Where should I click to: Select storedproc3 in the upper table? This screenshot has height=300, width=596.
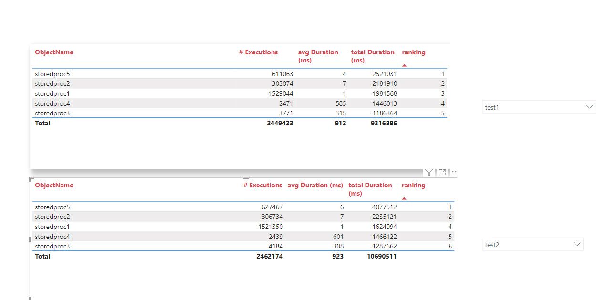click(52, 113)
